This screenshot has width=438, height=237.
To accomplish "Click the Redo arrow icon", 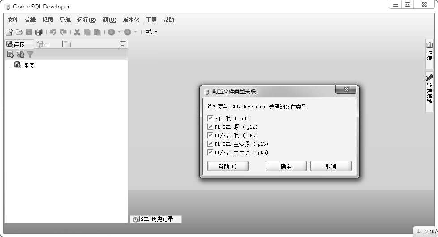I will (64, 32).
